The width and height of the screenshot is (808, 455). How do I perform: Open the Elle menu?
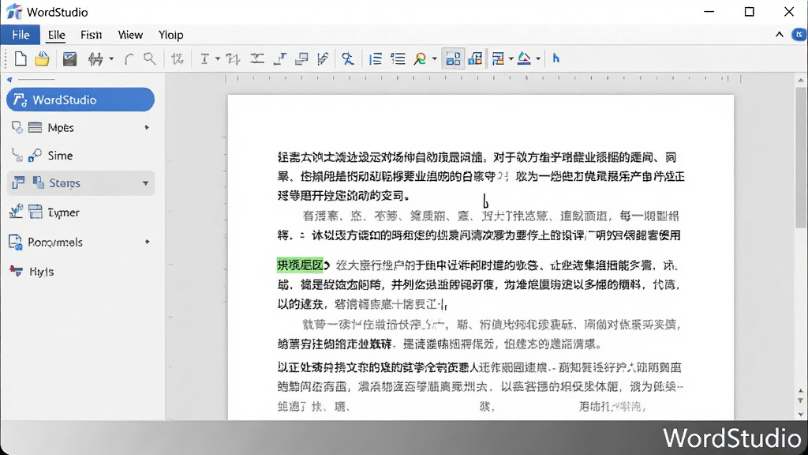coord(56,35)
